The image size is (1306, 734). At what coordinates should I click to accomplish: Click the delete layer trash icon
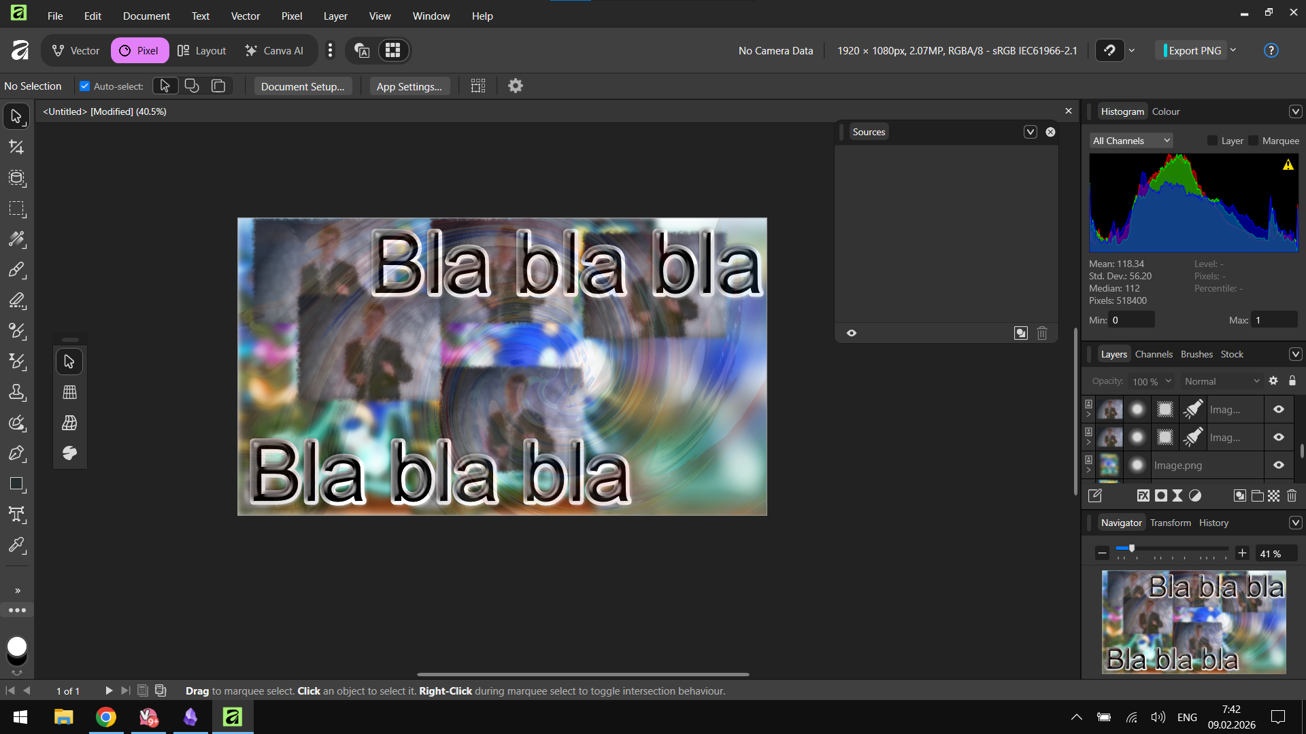click(x=1292, y=495)
